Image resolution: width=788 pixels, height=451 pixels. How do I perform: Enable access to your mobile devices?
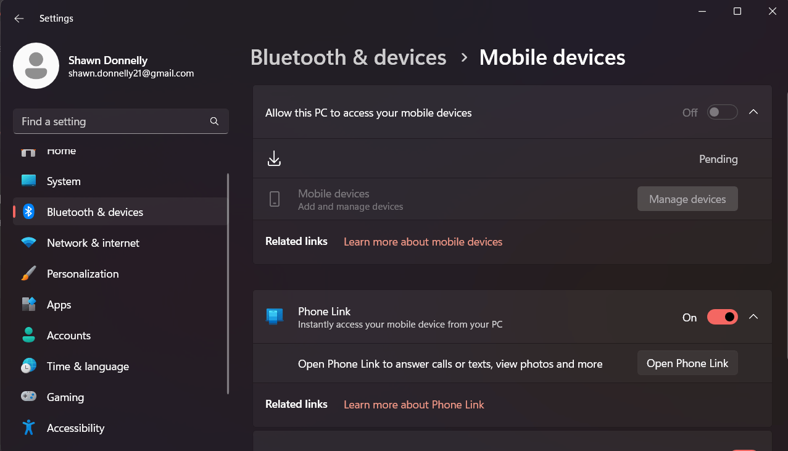(721, 112)
